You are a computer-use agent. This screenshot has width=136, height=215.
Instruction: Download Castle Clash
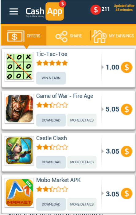coord(51,162)
